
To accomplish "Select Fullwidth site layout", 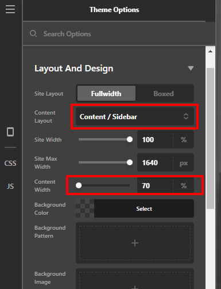I will (106, 93).
